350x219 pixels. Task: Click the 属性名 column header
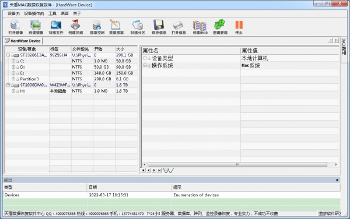(x=191, y=51)
